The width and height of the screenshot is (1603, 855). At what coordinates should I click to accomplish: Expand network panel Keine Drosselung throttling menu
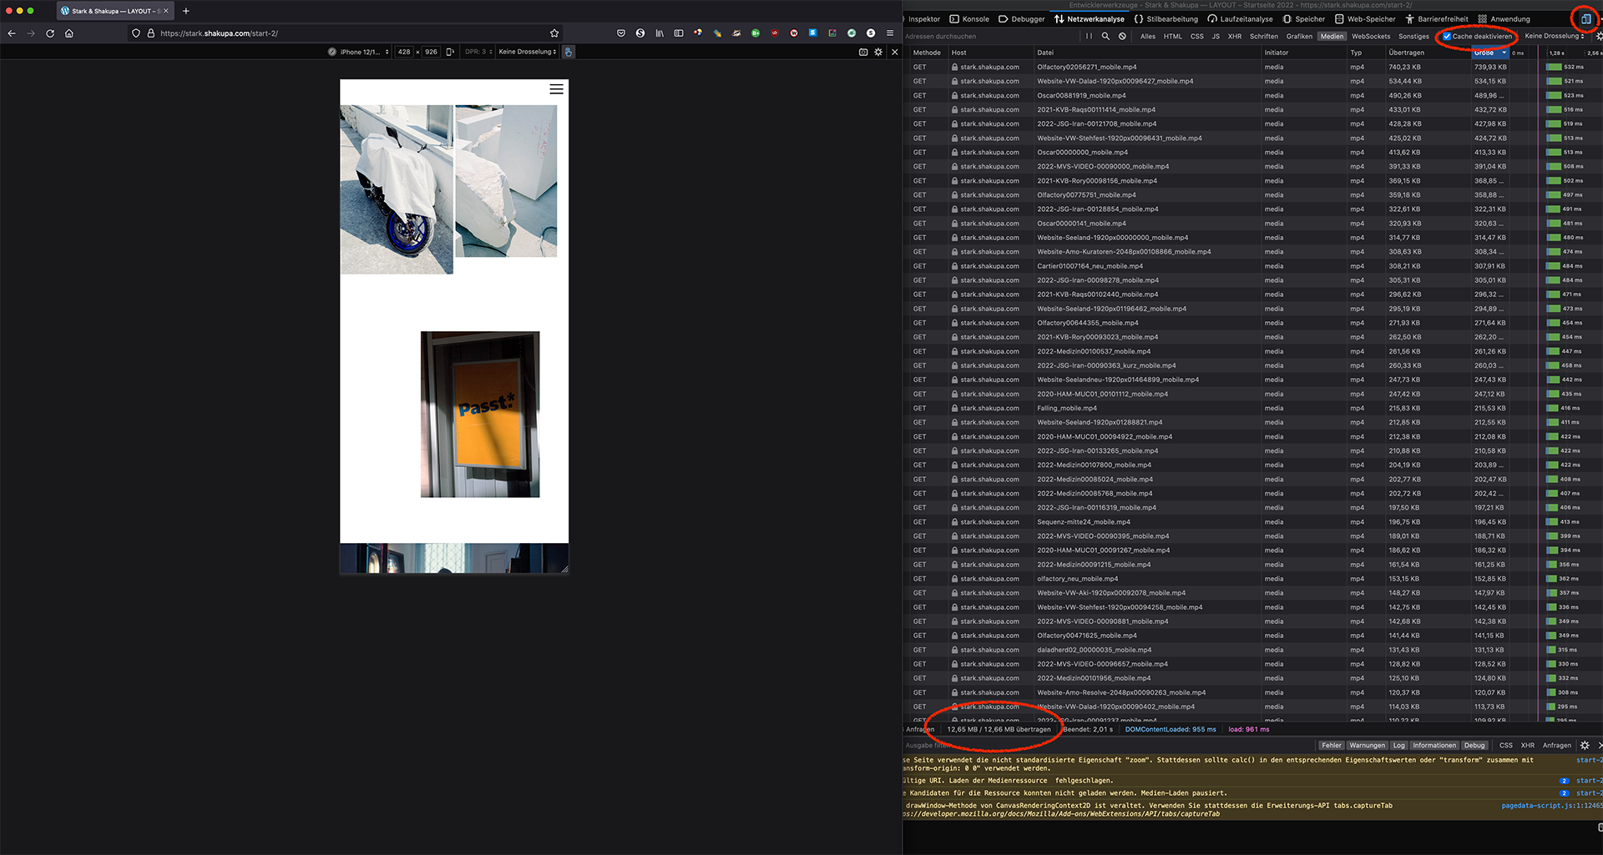(x=1554, y=37)
